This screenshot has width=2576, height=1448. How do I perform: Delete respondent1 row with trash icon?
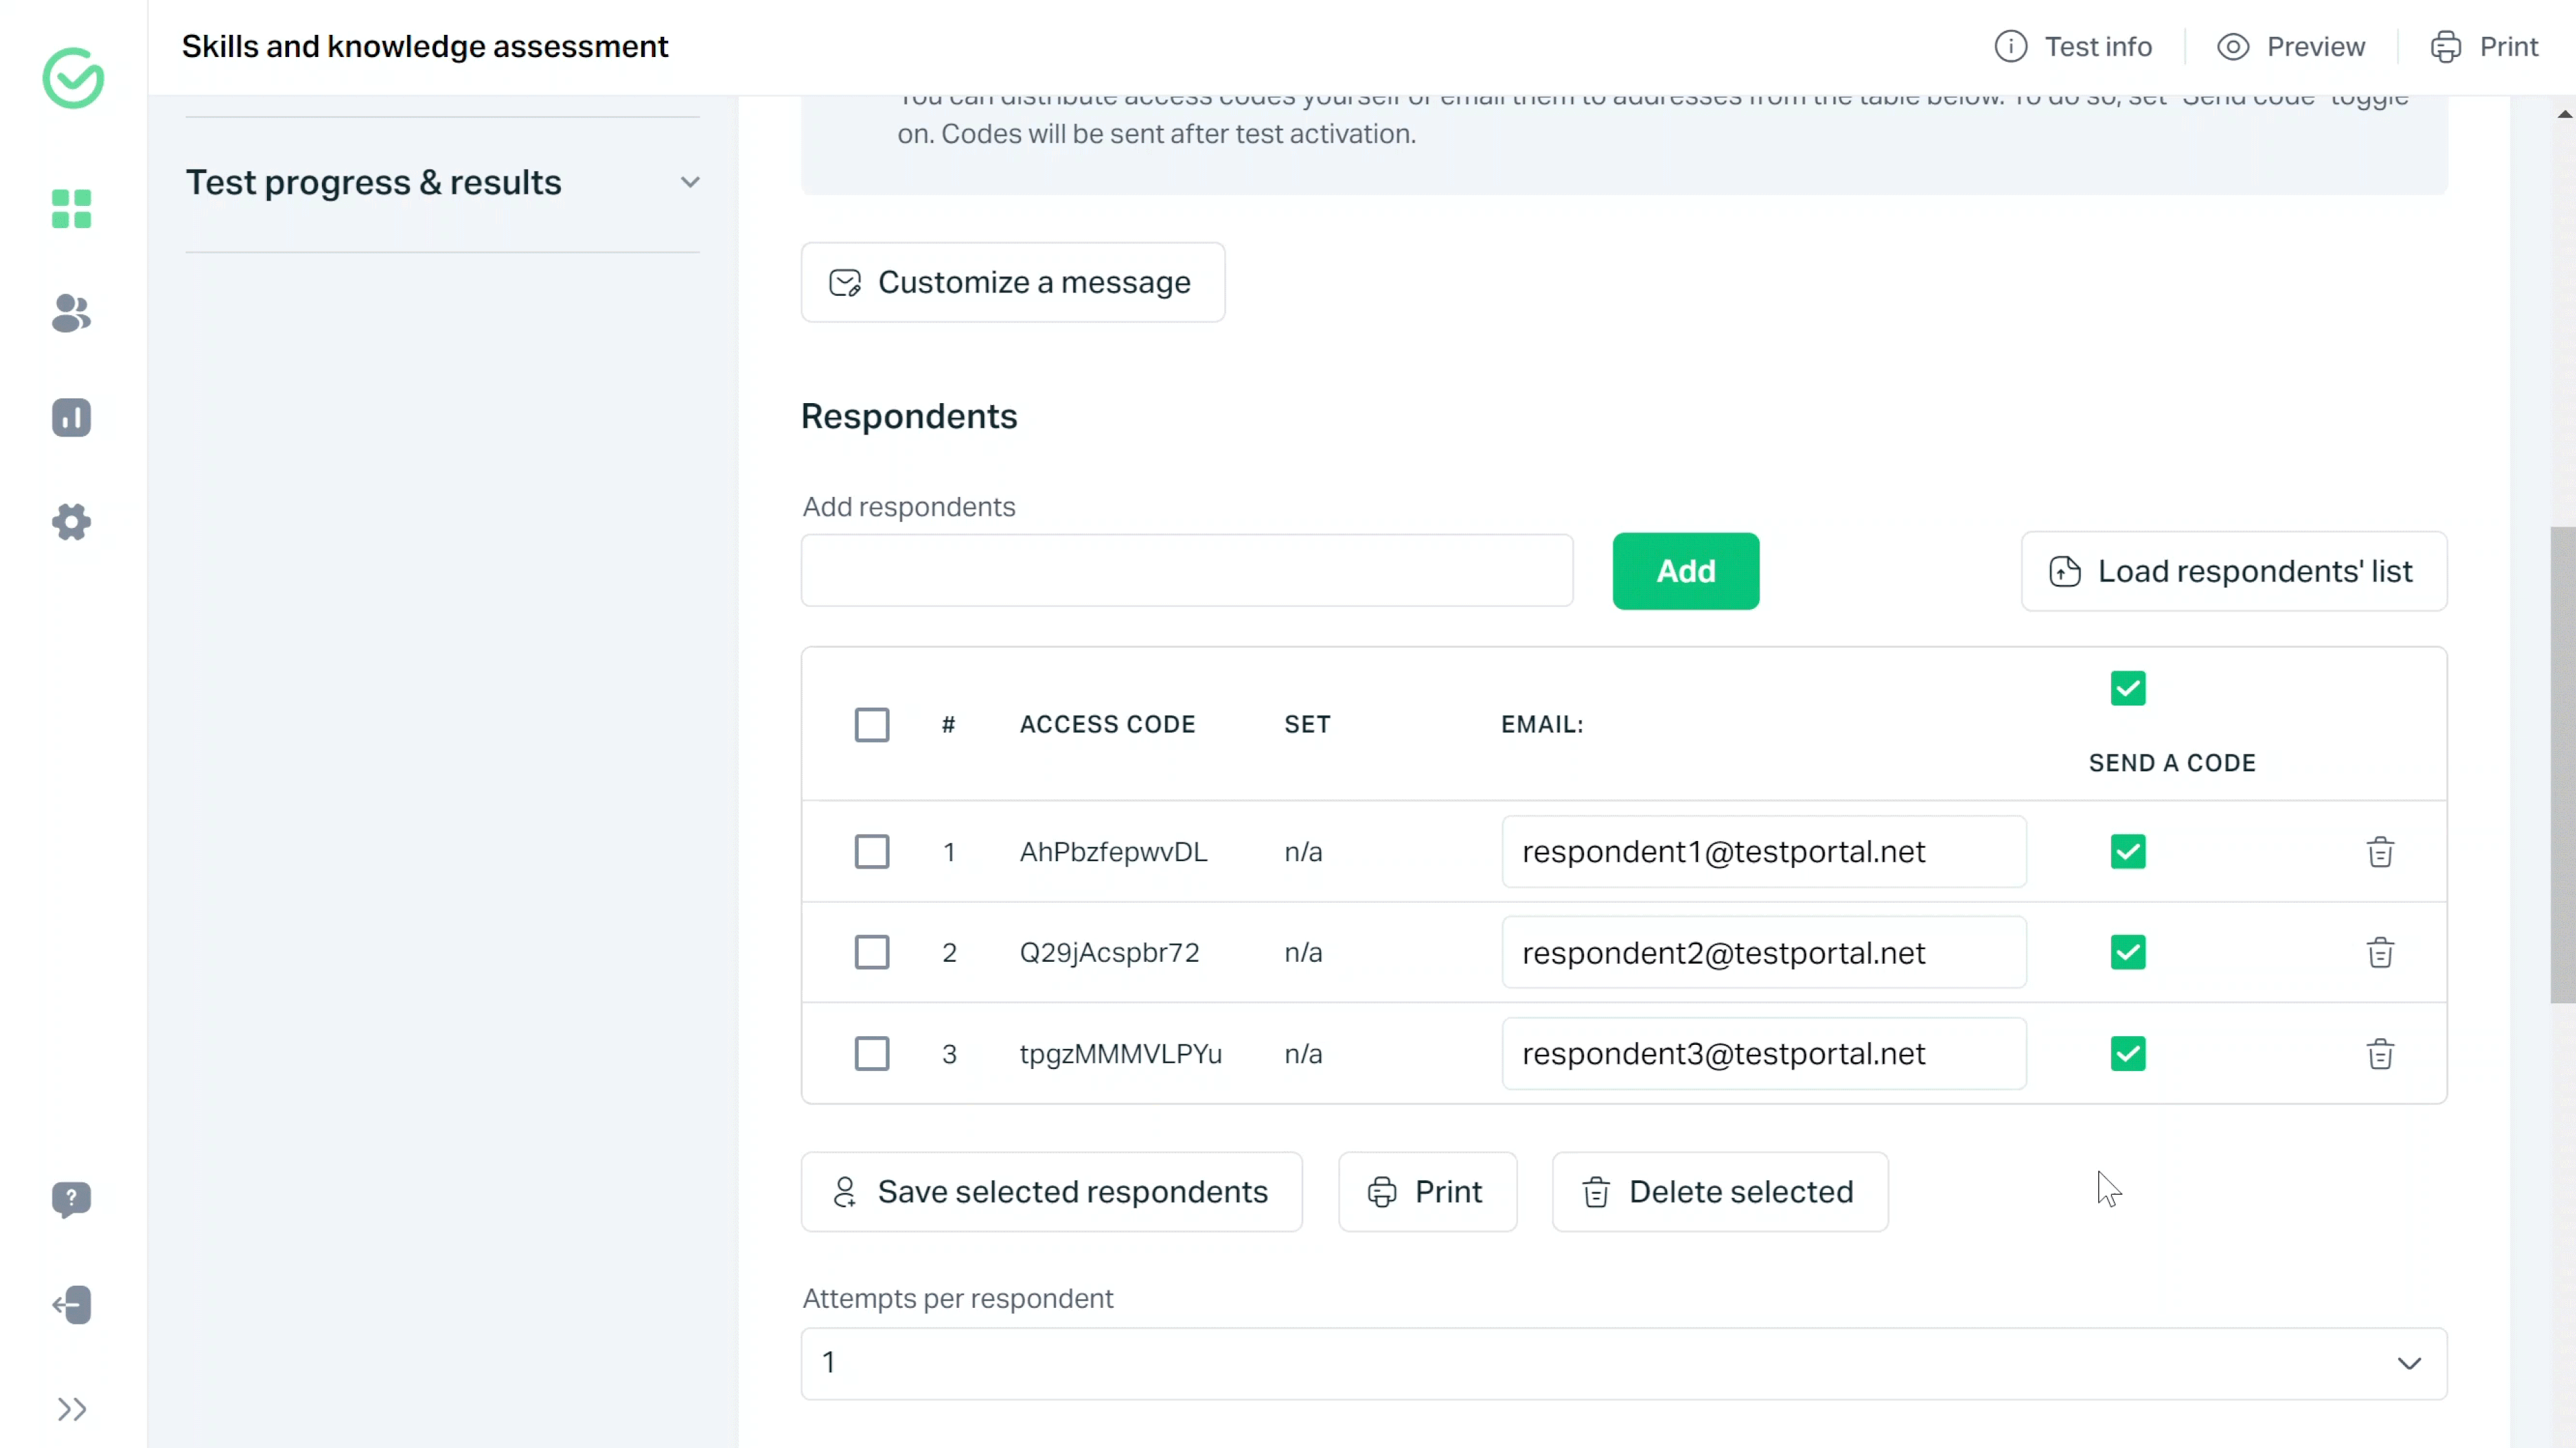(2380, 852)
